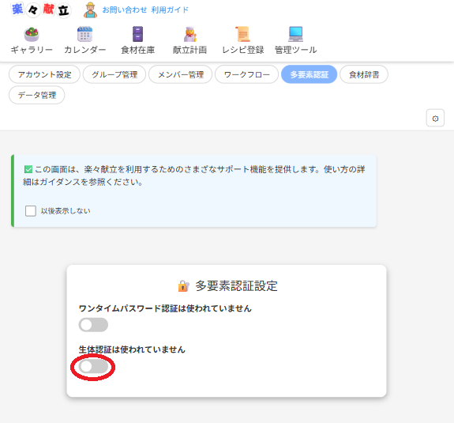This screenshot has width=454, height=423.
Task: Switch to the グループ管理 tab
Action: pos(114,74)
